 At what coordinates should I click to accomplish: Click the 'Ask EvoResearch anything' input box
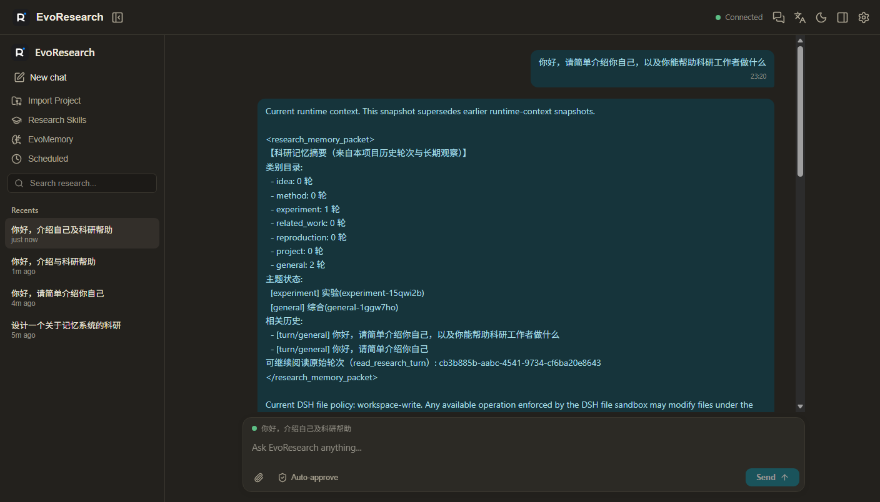point(523,448)
